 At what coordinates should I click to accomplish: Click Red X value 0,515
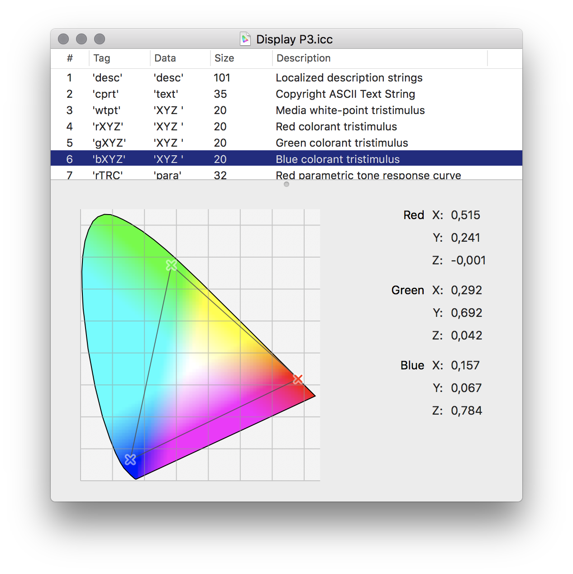(x=465, y=215)
